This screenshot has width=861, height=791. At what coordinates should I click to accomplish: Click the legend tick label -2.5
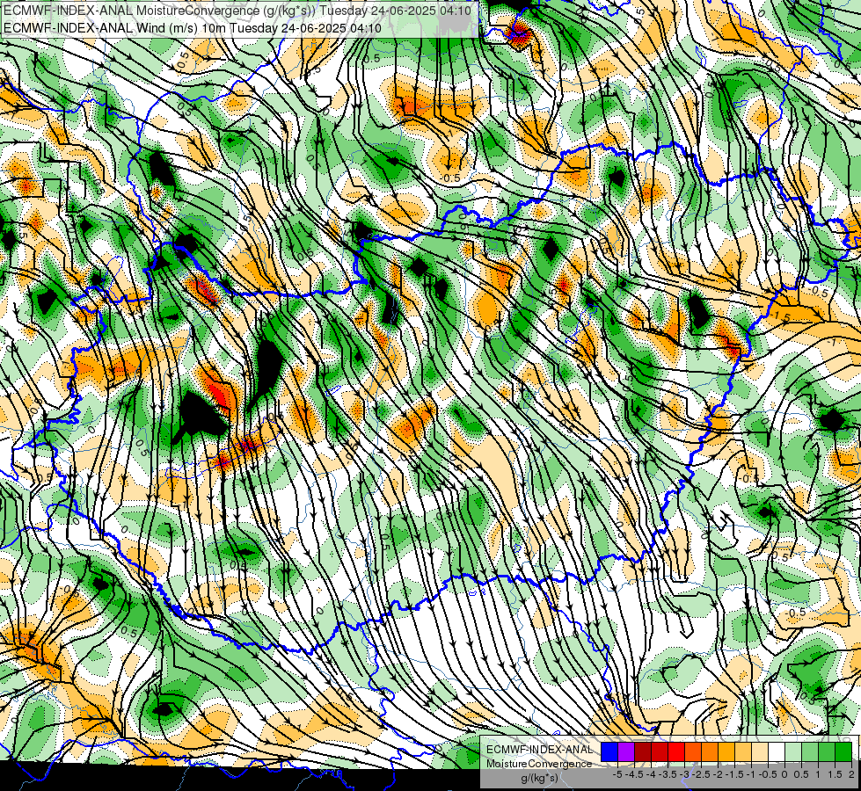click(702, 774)
